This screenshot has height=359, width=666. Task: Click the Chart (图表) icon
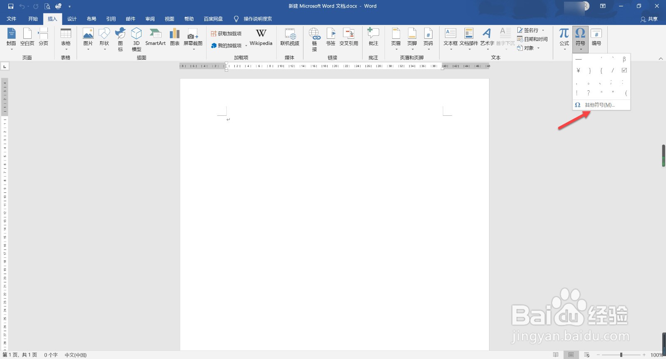click(x=175, y=37)
